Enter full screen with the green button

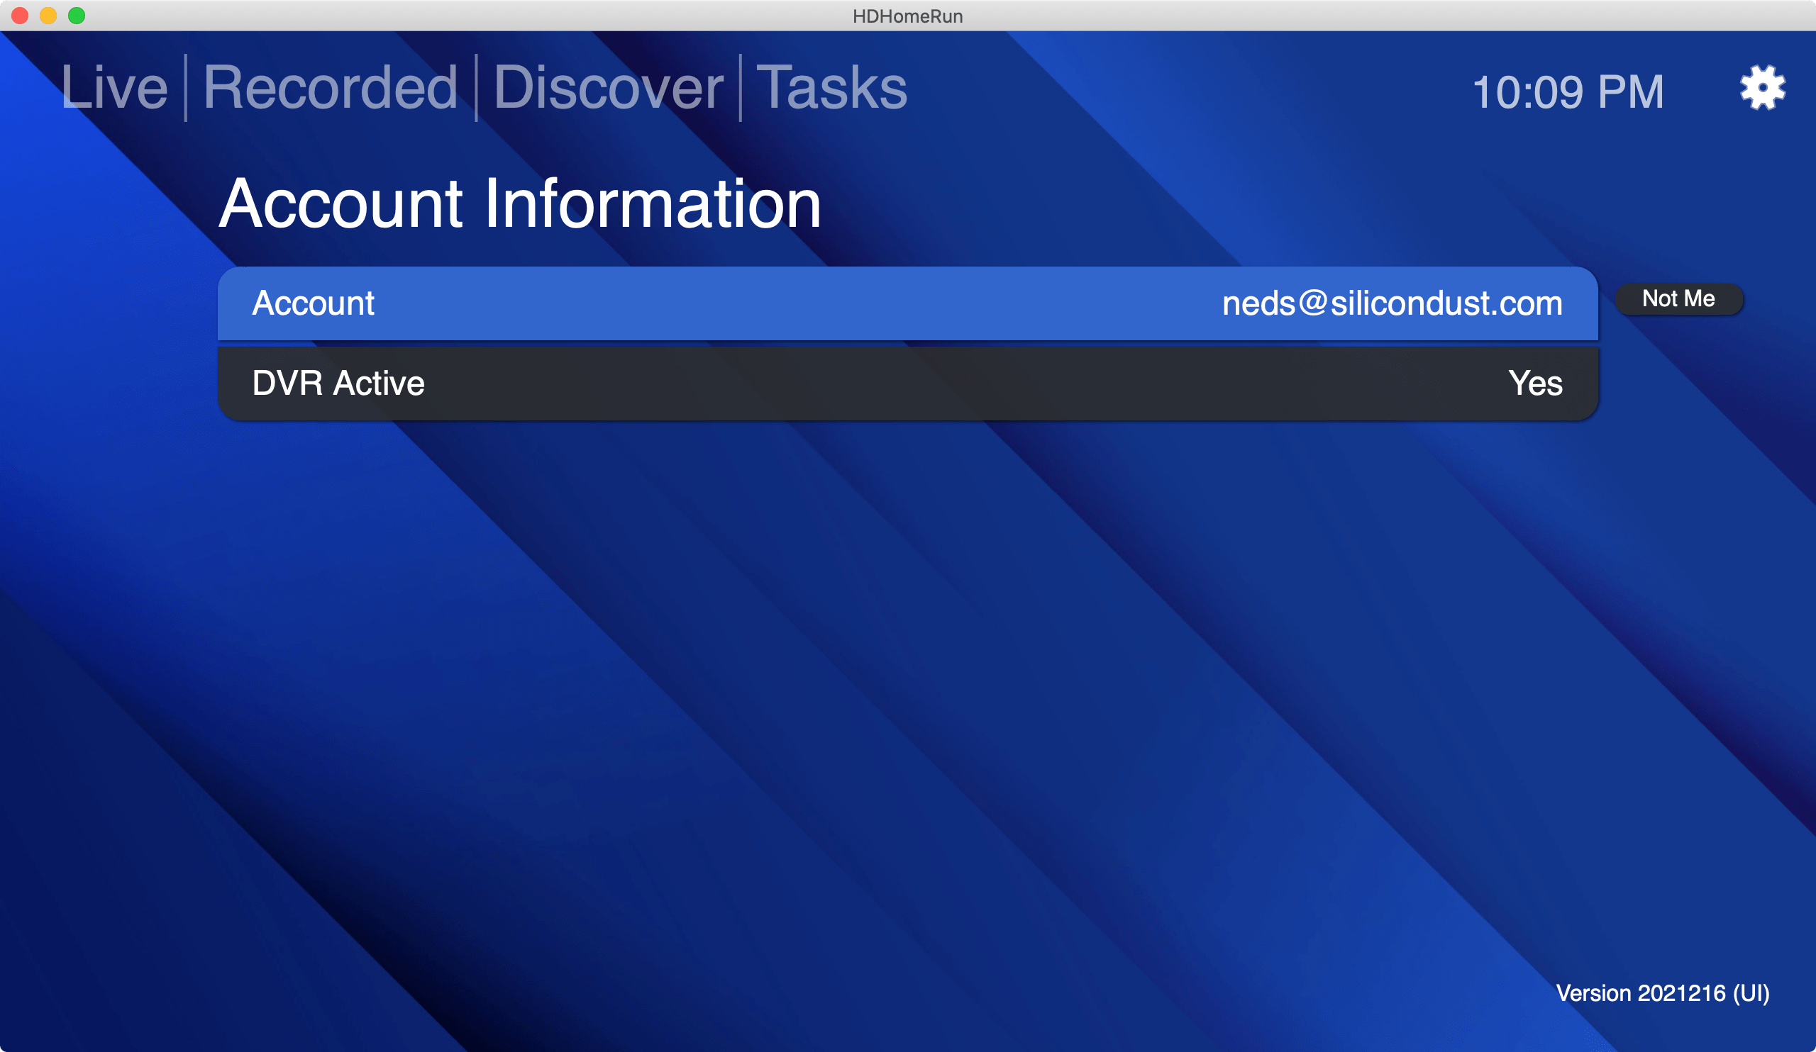coord(77,16)
